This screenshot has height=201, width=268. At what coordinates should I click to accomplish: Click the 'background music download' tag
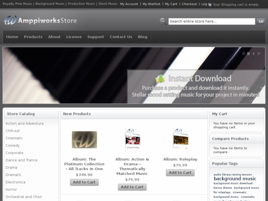(233, 183)
